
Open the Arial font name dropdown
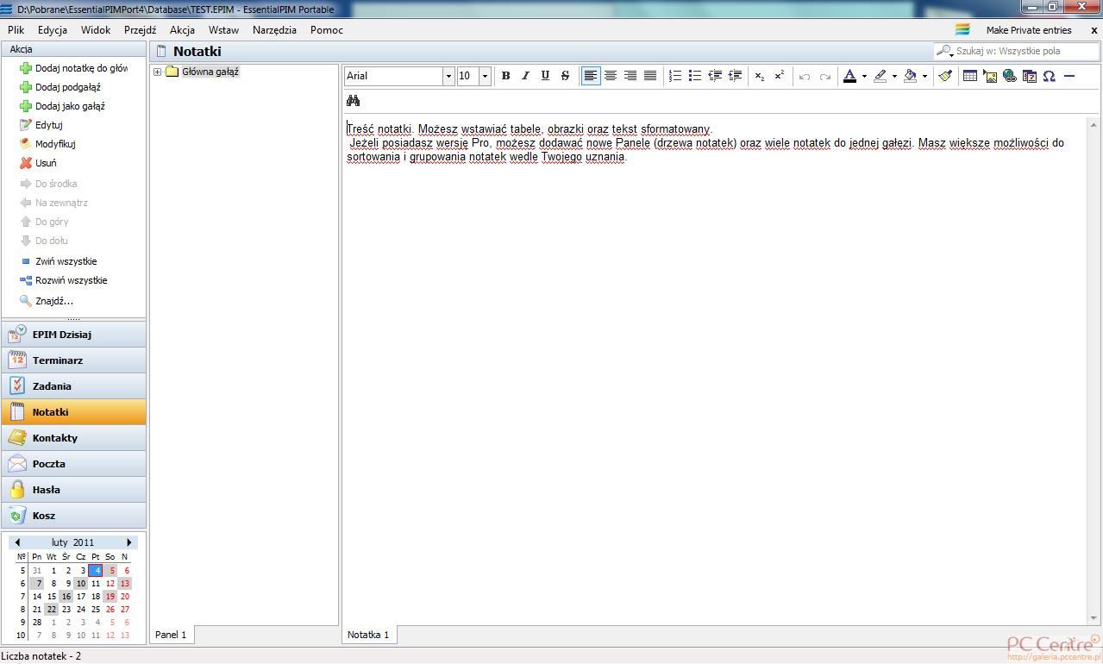448,76
